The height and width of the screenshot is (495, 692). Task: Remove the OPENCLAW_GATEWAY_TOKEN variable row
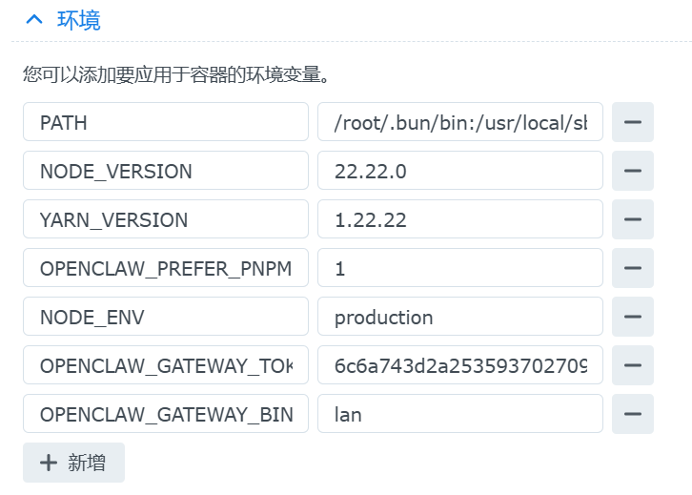click(632, 365)
